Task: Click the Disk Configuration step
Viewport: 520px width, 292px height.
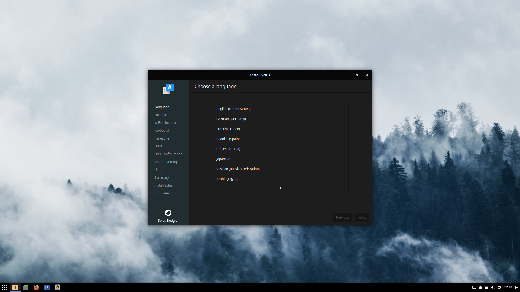Action: [168, 154]
